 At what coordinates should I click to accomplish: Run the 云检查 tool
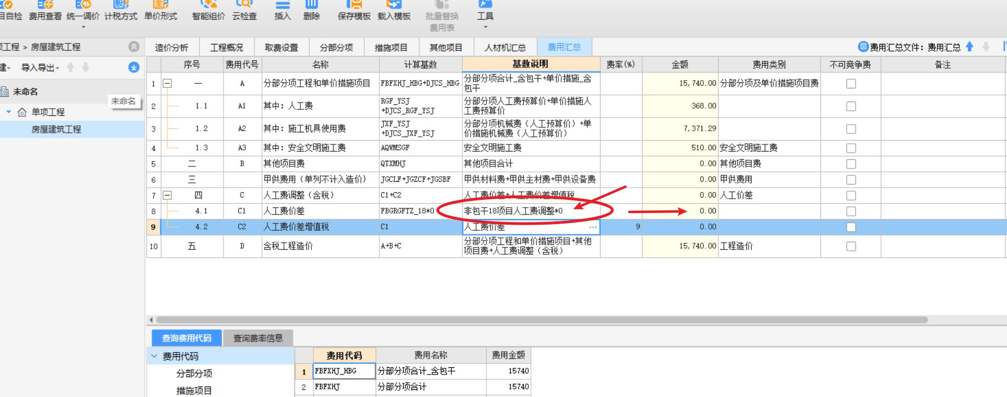[x=244, y=11]
